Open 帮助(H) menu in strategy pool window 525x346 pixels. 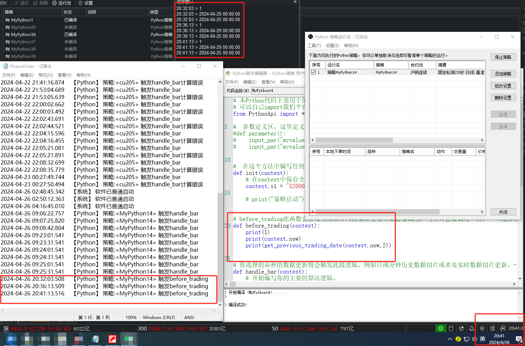click(x=351, y=46)
